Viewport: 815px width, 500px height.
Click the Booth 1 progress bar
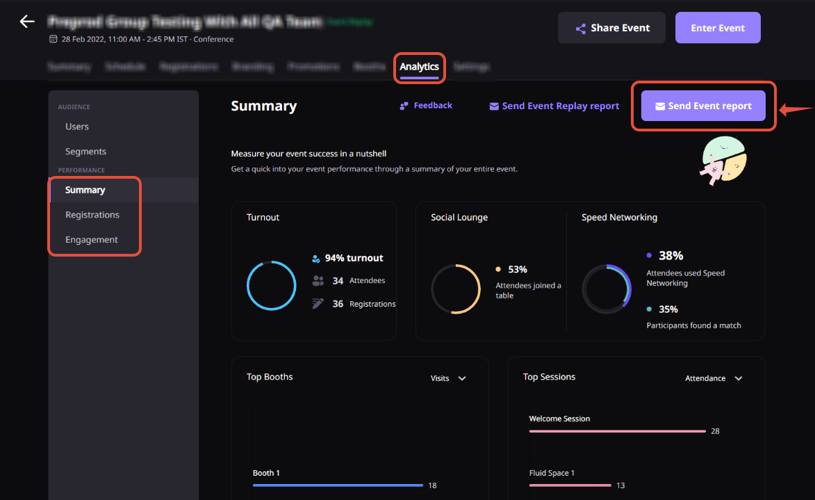point(338,485)
